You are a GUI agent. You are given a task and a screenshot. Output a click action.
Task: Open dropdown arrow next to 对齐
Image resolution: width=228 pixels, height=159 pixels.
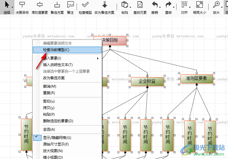point(190,7)
